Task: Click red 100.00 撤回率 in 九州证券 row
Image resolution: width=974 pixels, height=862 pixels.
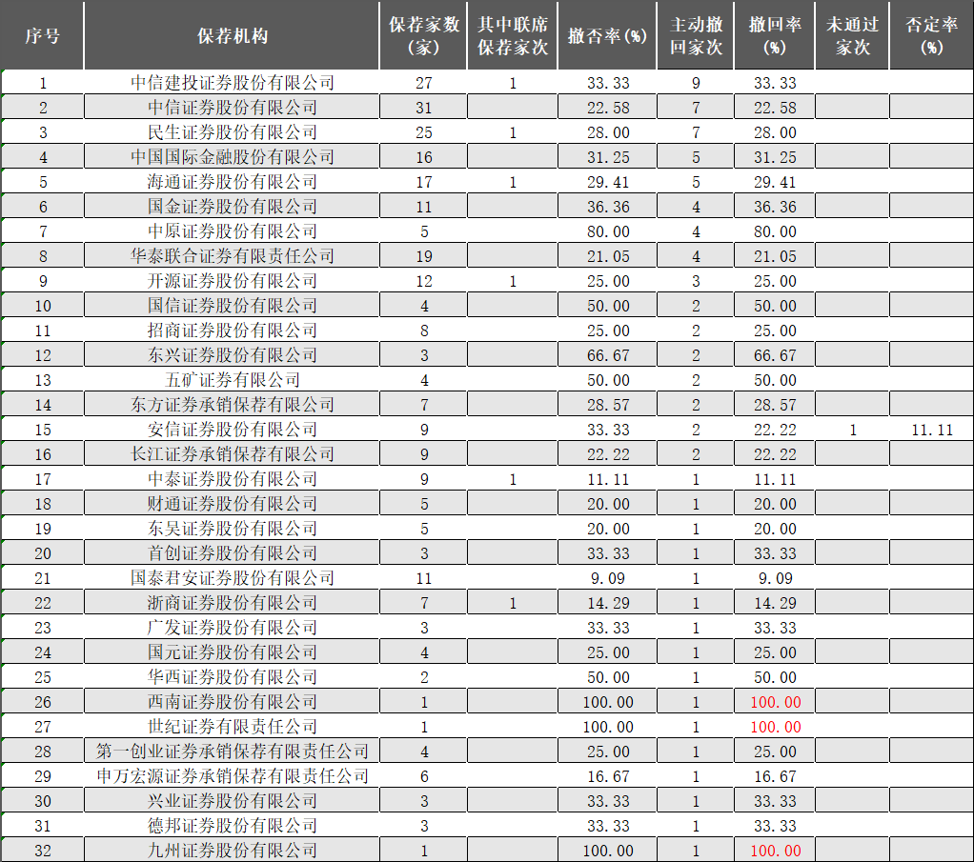Action: click(x=775, y=851)
